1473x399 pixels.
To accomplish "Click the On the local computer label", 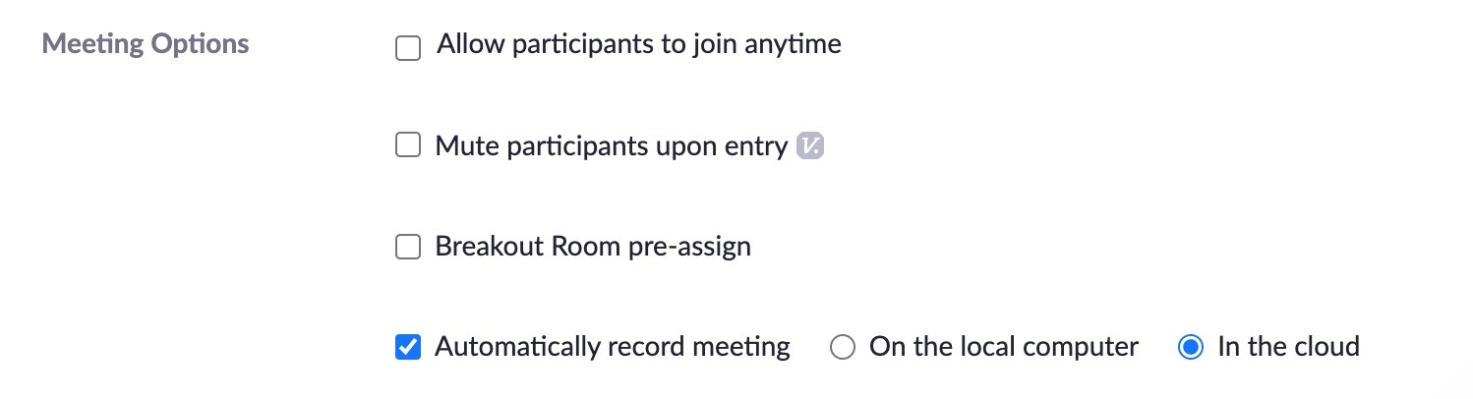I will (x=1004, y=347).
